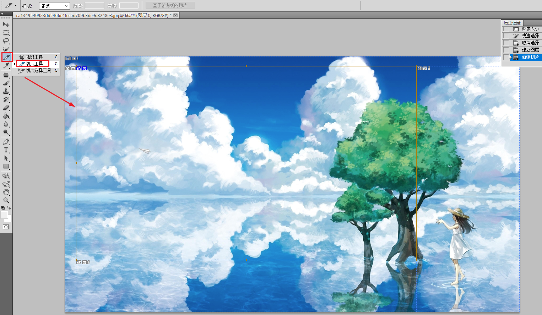Set history brush source to 图像大小

[506, 29]
